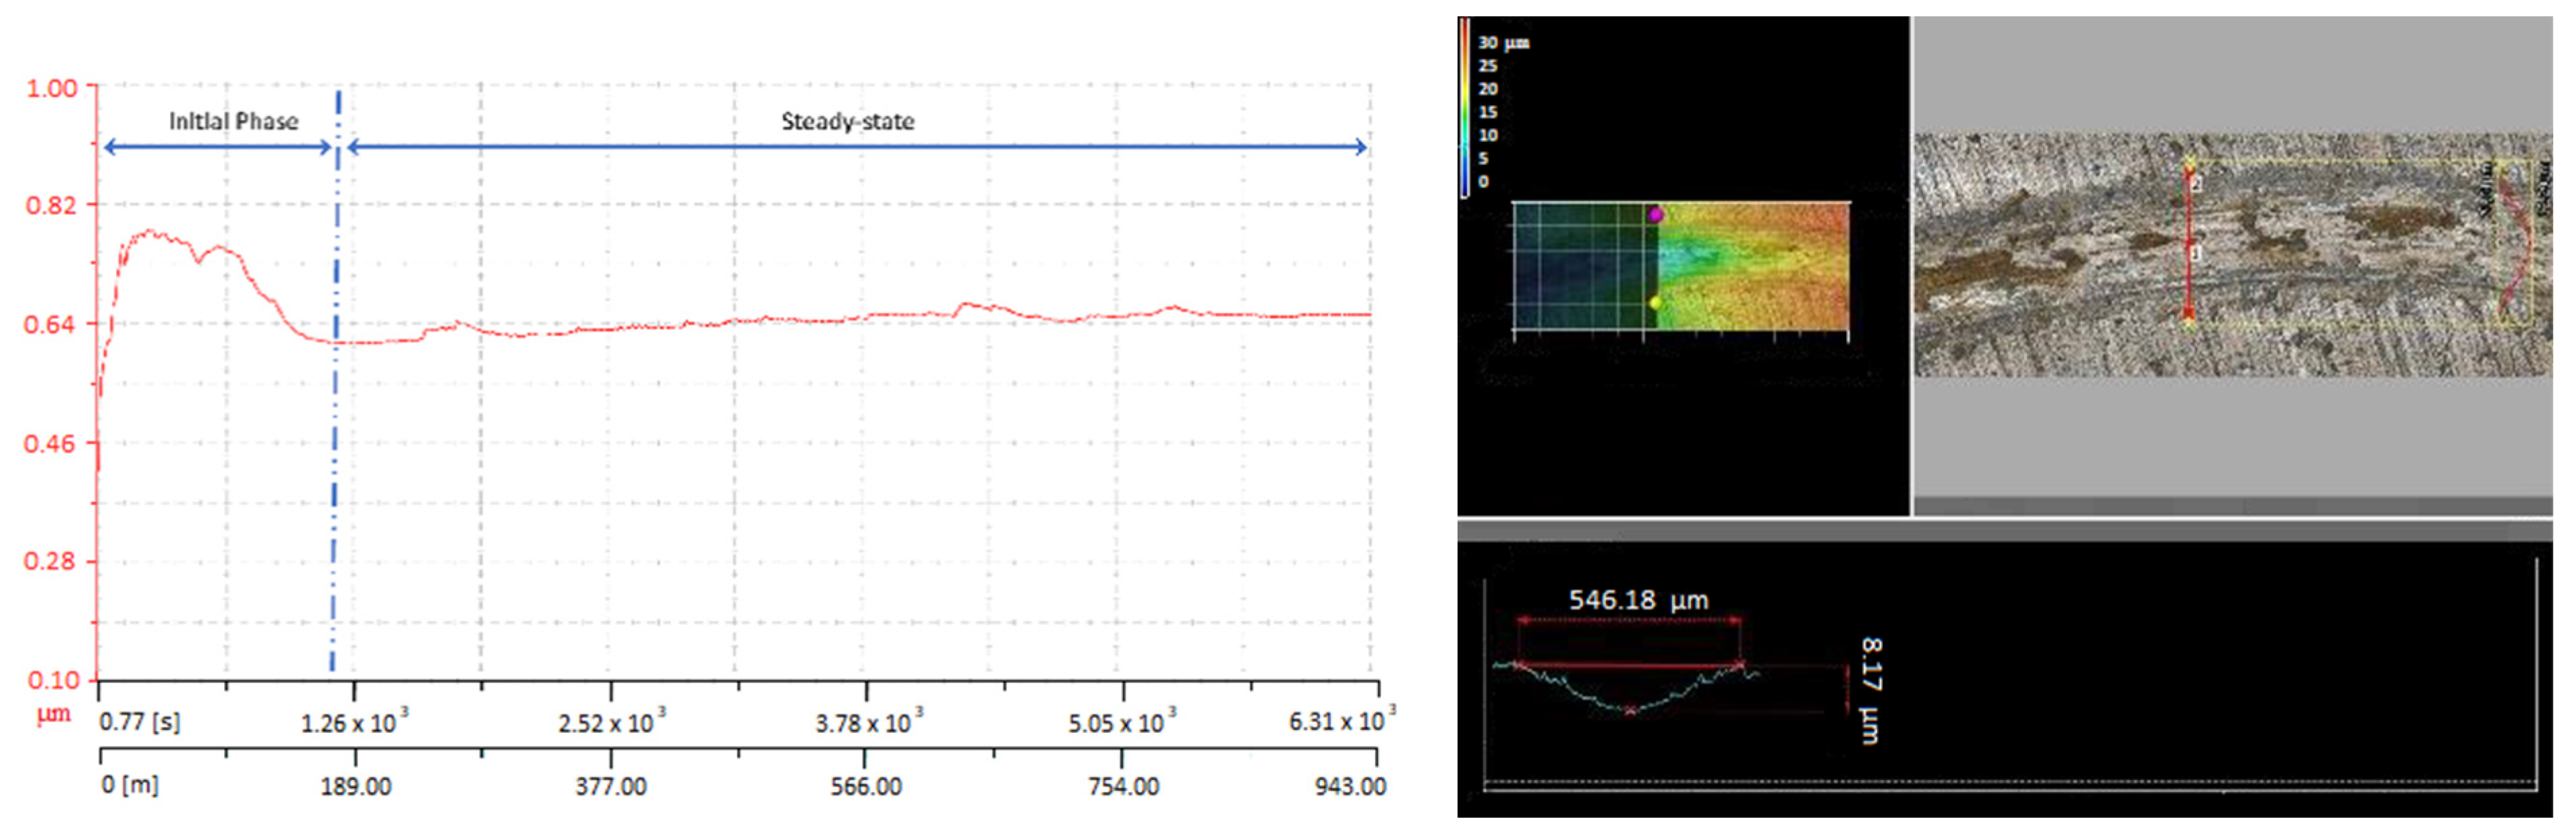Click the 30 µm colorbar maximum label

pos(1503,43)
